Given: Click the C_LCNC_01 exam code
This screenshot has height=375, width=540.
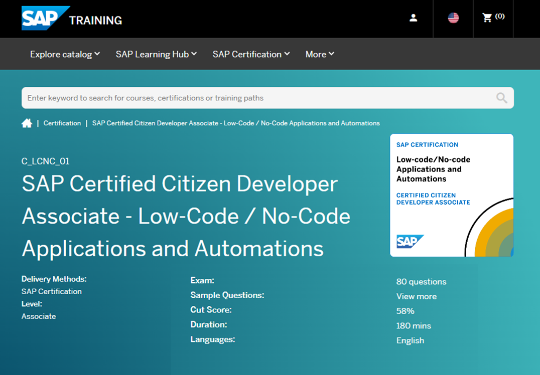Looking at the screenshot, I should tap(45, 161).
